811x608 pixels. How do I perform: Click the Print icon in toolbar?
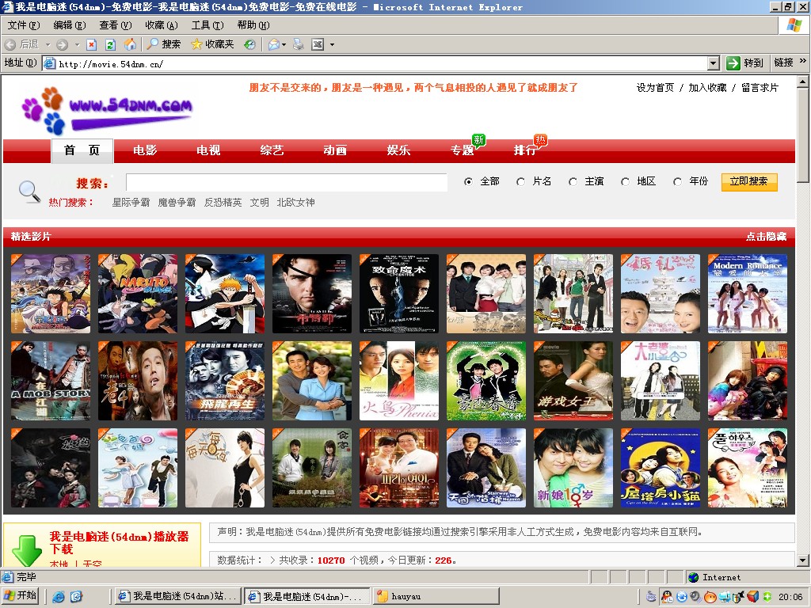pyautogui.click(x=299, y=45)
